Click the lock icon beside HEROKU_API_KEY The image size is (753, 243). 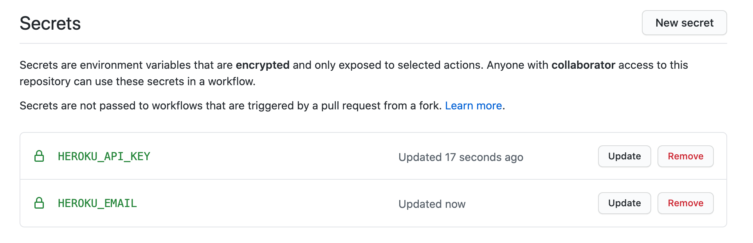pyautogui.click(x=39, y=156)
